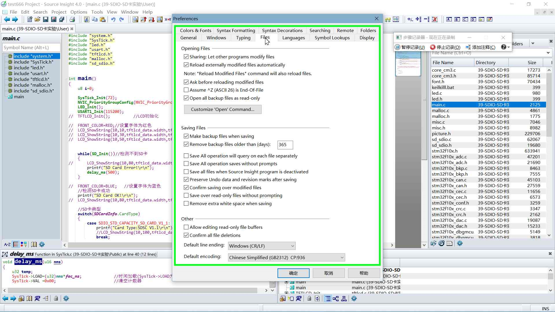The width and height of the screenshot is (555, 312).
Task: Click the book icon below the symbol panel
Action: 34,244
